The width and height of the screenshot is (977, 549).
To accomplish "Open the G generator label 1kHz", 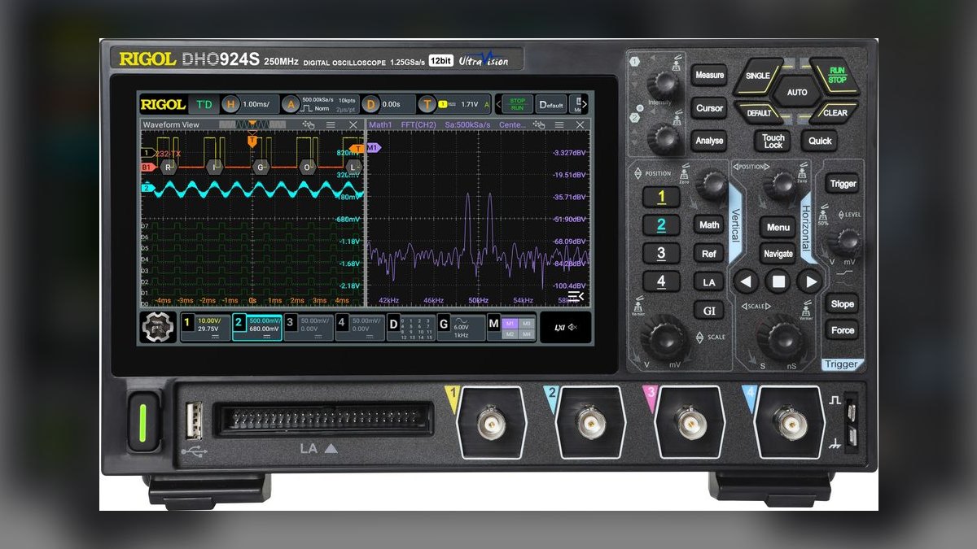I will (x=461, y=327).
